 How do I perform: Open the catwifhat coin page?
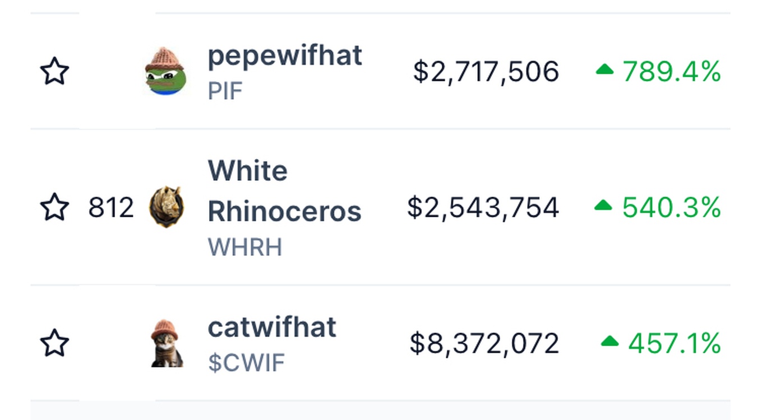click(x=272, y=327)
